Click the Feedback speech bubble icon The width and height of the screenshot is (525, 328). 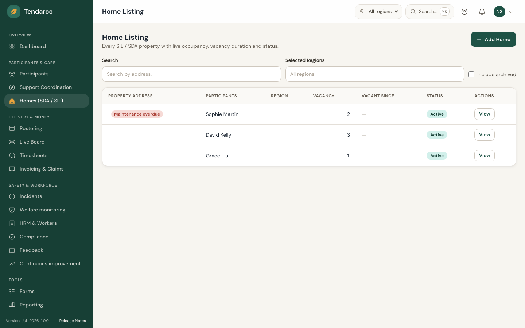tap(12, 250)
